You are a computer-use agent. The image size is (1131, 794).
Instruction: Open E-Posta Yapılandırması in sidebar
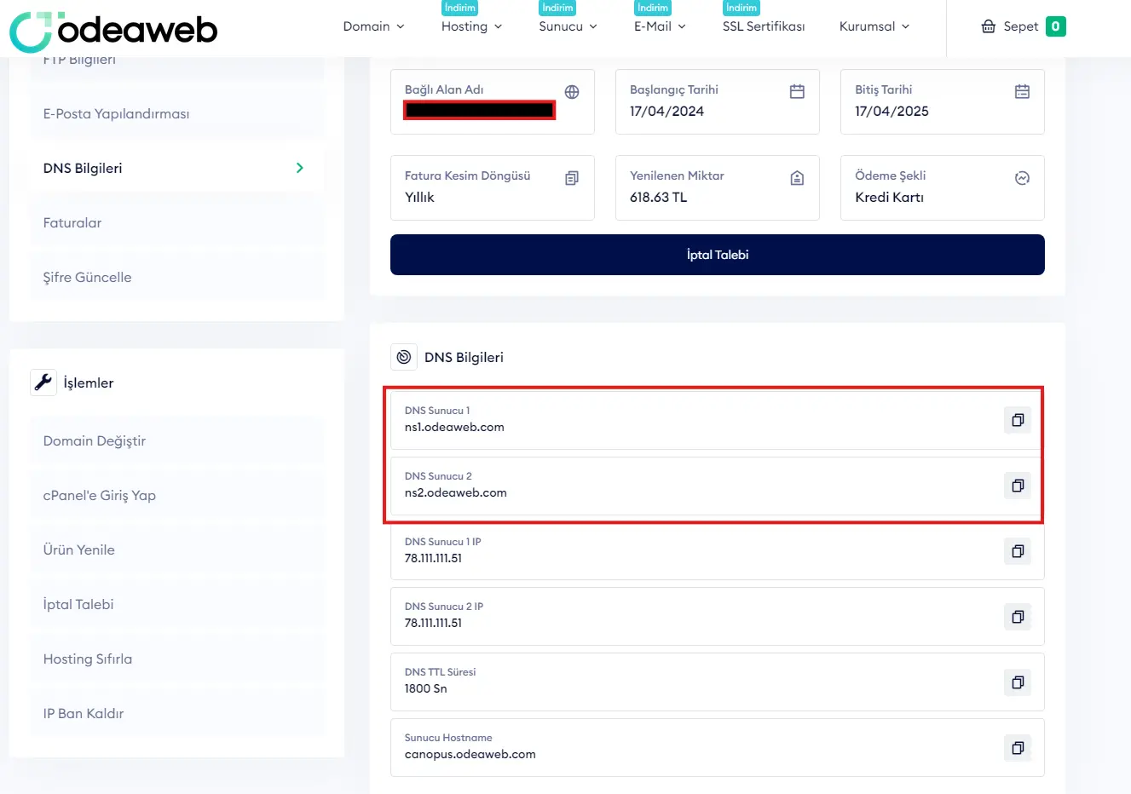point(177,114)
